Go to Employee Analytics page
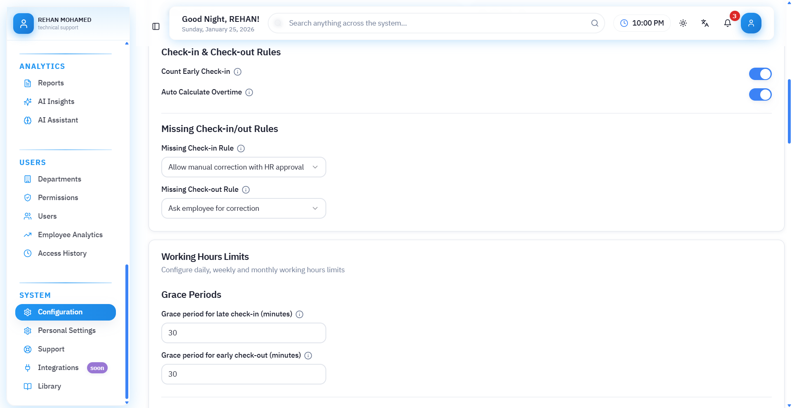This screenshot has width=792, height=408. (x=70, y=235)
